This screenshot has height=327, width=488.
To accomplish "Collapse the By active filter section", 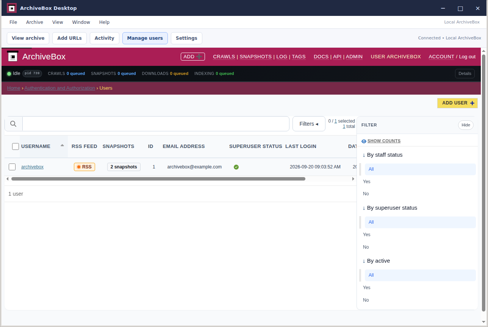I will pyautogui.click(x=376, y=261).
